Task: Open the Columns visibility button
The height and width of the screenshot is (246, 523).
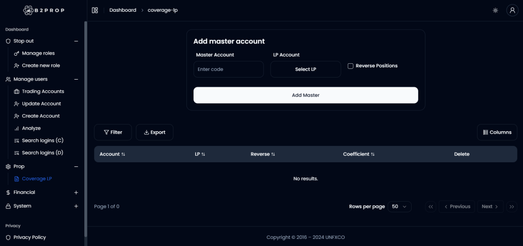Action: (x=496, y=132)
